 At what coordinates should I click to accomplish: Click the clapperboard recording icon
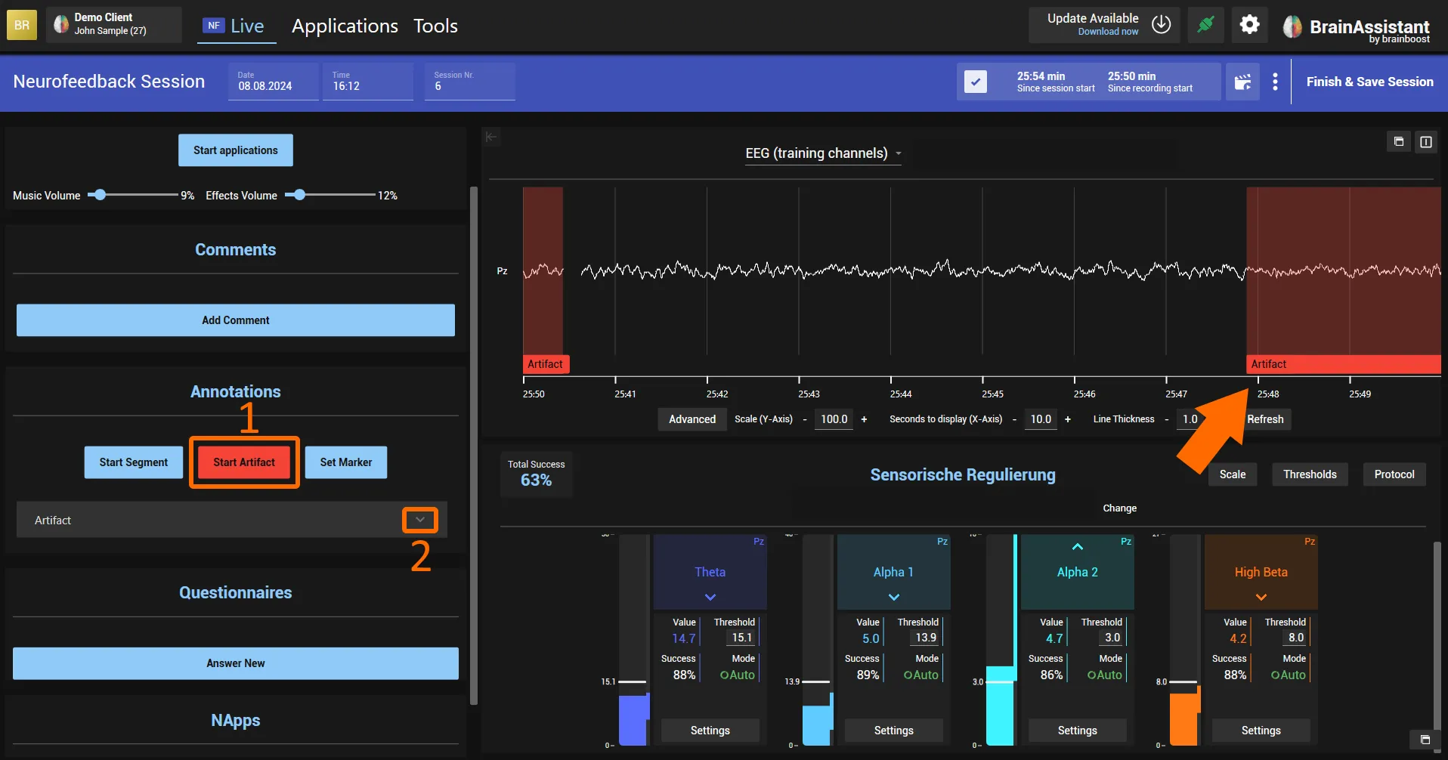(1242, 82)
